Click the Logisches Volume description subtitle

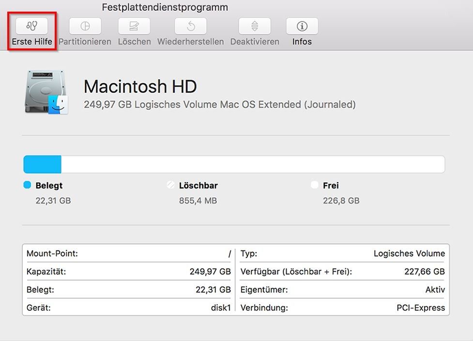coord(220,104)
